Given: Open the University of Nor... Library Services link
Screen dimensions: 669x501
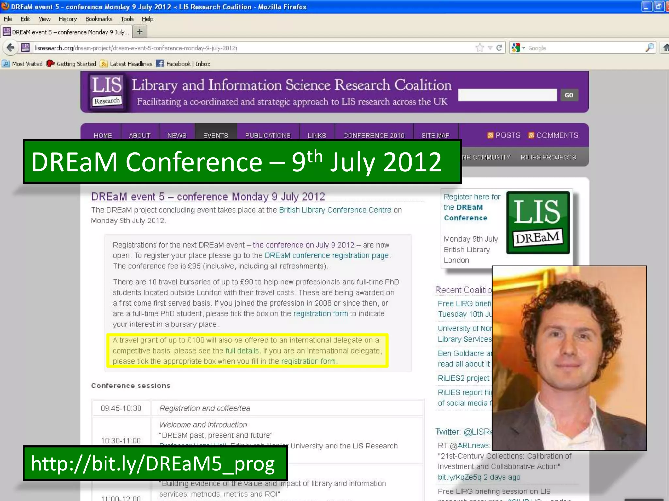Looking at the screenshot, I should tap(465, 334).
